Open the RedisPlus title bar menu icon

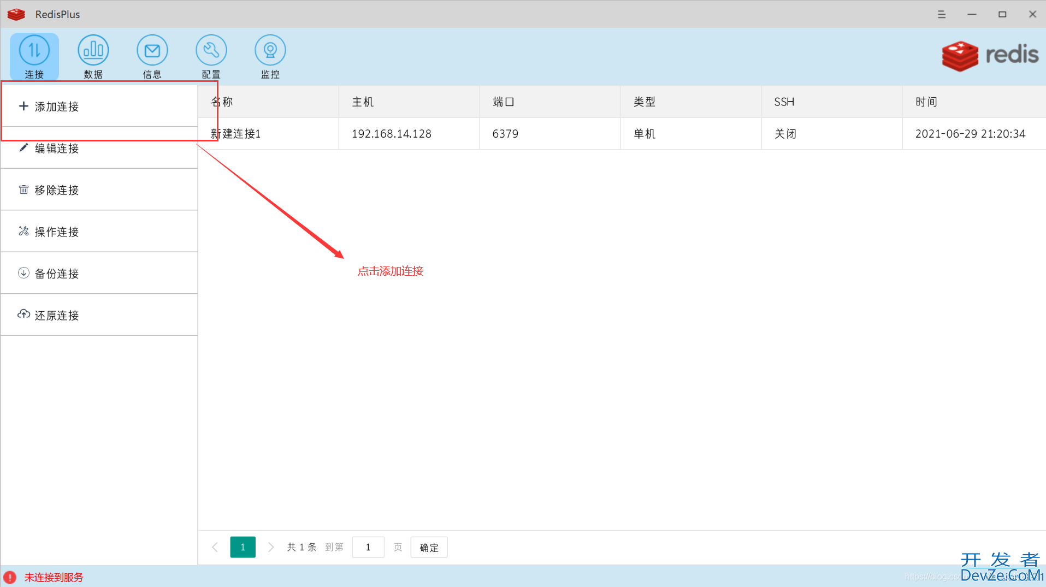pos(942,14)
